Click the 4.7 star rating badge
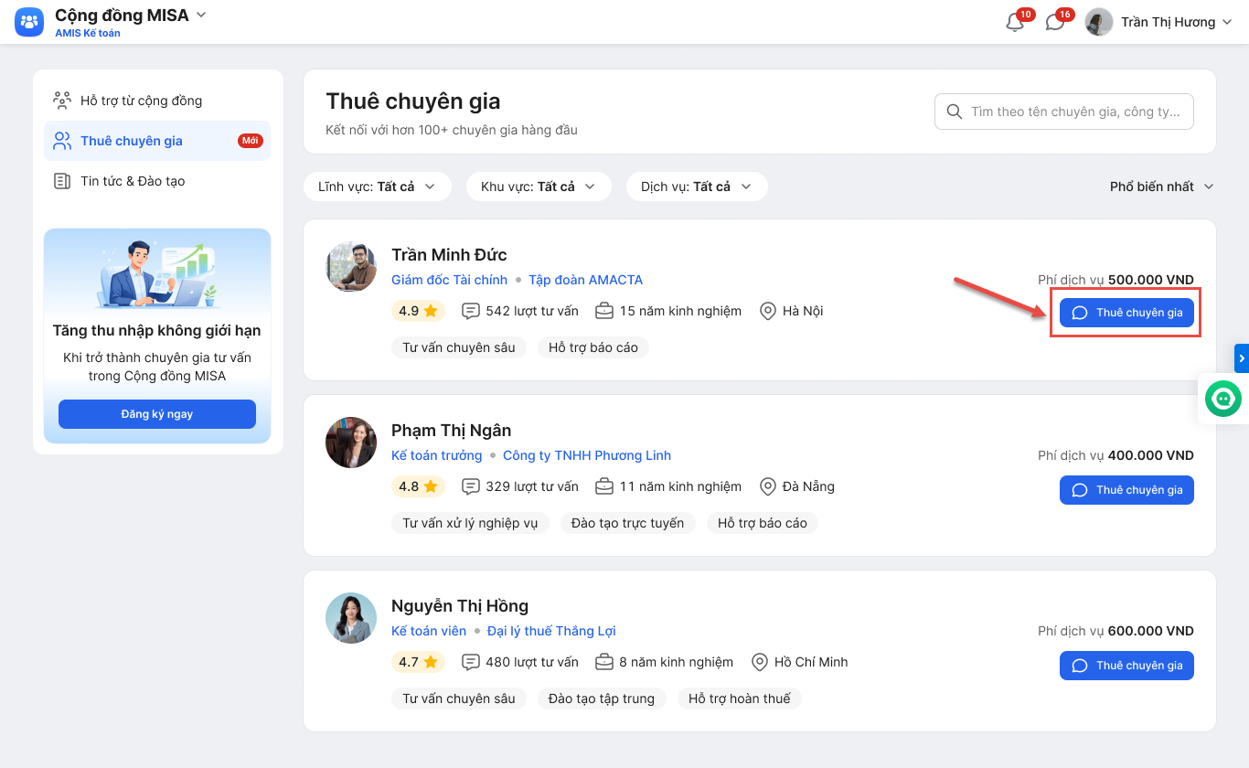The width and height of the screenshot is (1249, 768). click(x=418, y=662)
